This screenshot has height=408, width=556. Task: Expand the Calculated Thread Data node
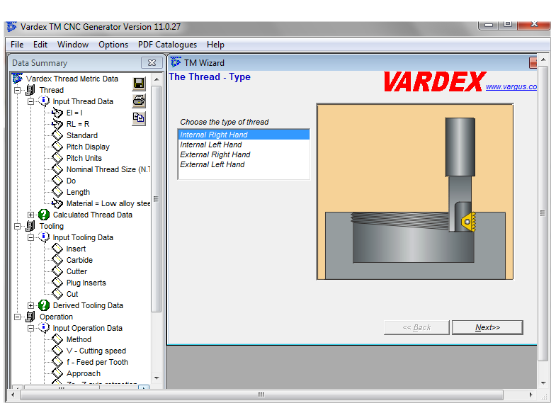coord(31,215)
